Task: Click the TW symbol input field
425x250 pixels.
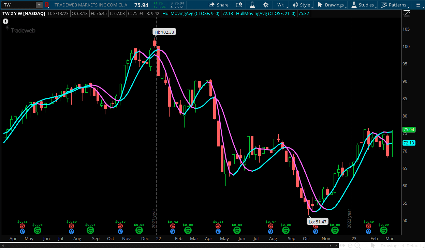Action: [x=19, y=5]
